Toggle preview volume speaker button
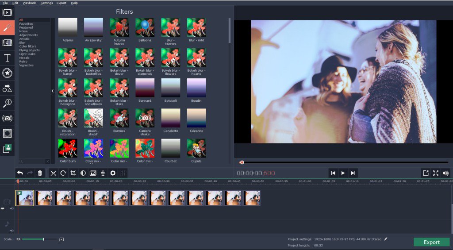The image size is (453, 250). click(x=445, y=173)
